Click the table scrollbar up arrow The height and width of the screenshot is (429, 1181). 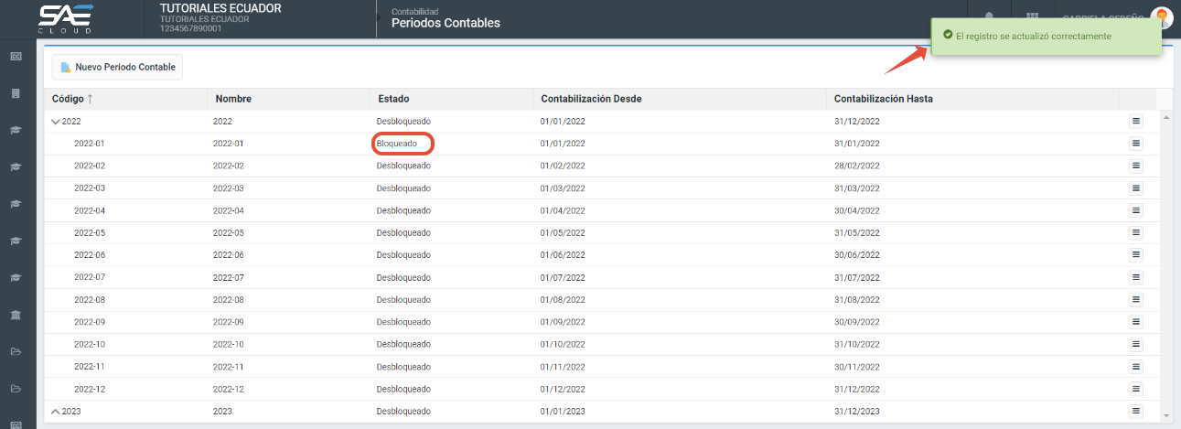(x=1165, y=118)
